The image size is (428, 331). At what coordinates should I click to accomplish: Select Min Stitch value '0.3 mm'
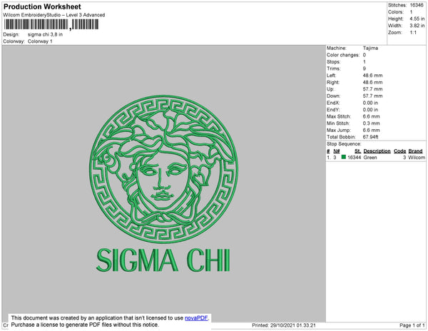(x=371, y=123)
